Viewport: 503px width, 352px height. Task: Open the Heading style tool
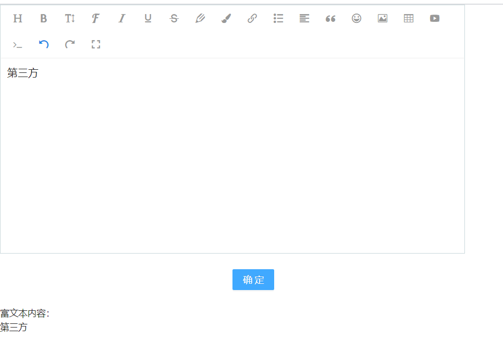(x=18, y=19)
